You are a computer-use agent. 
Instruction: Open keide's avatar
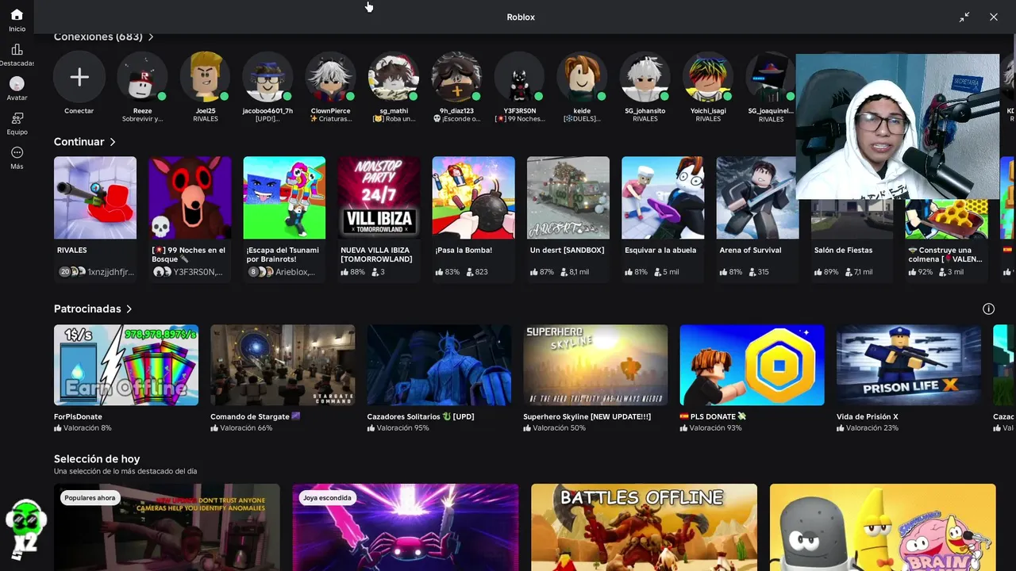(582, 77)
